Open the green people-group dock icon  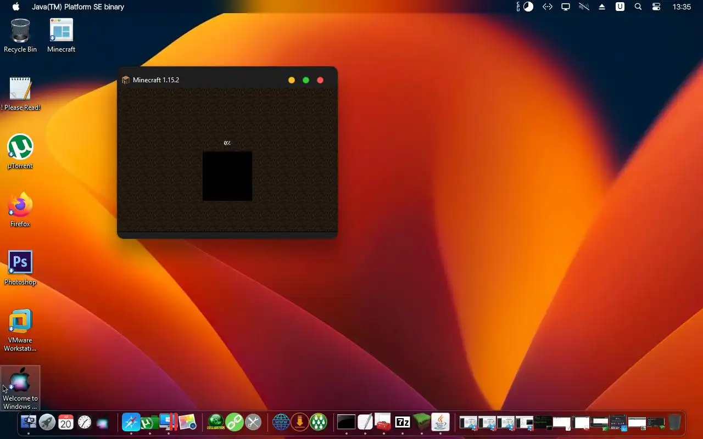coord(319,422)
